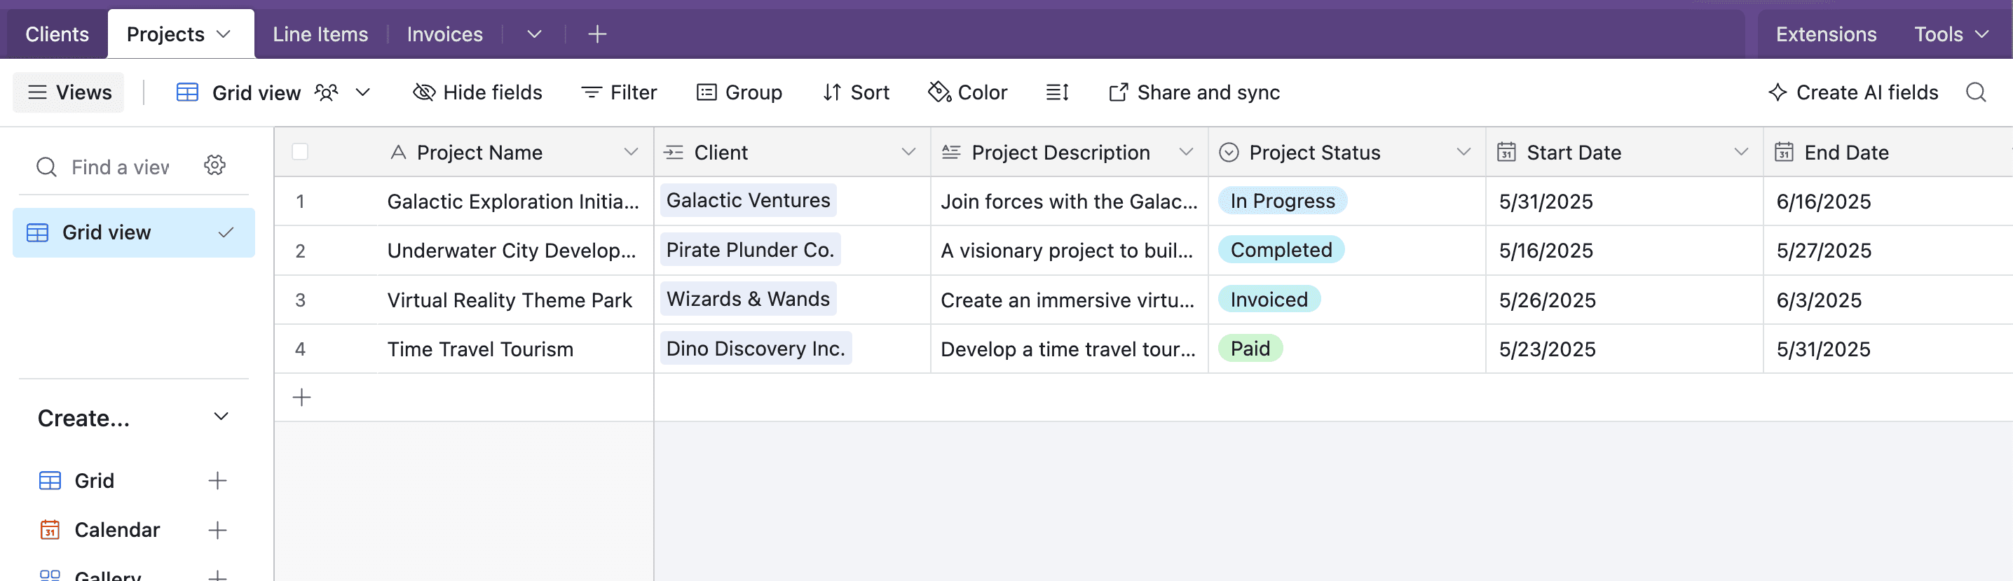The image size is (2013, 581).
Task: Open the Clients table tab
Action: pos(57,34)
